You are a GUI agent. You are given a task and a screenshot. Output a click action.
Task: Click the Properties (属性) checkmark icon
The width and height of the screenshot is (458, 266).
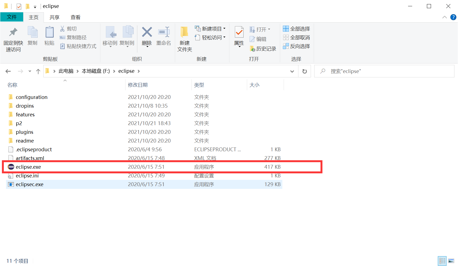(239, 32)
